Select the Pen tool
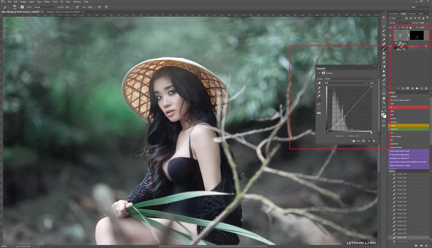Image resolution: width=432 pixels, height=248 pixels. click(x=384, y=80)
